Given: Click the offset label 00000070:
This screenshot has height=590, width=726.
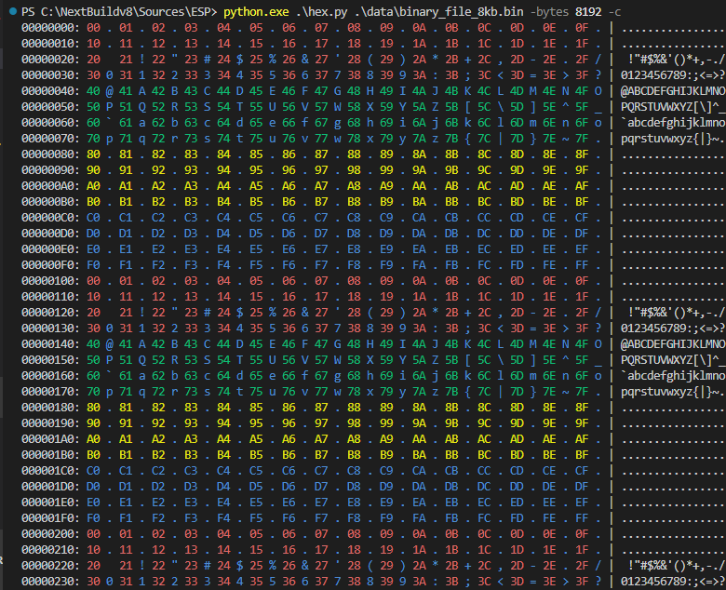Looking at the screenshot, I should (x=50, y=139).
